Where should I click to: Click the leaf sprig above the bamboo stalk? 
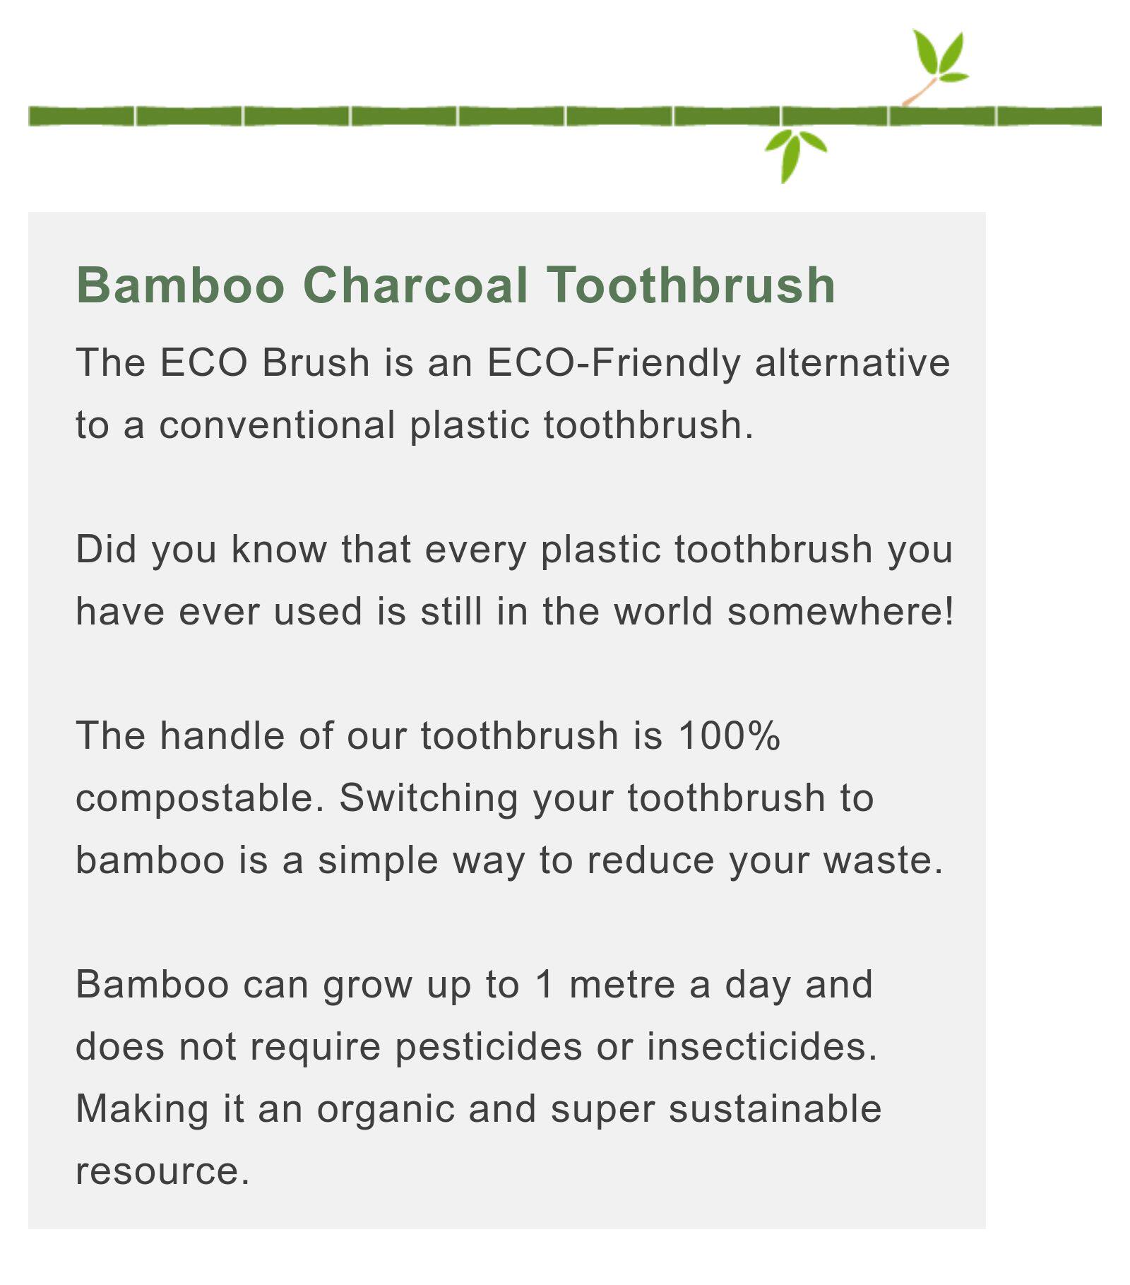click(x=939, y=55)
